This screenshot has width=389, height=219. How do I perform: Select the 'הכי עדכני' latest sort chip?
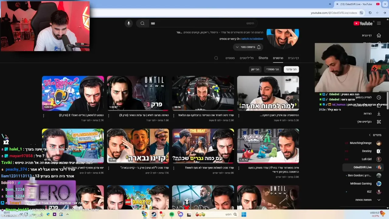tap(291, 69)
